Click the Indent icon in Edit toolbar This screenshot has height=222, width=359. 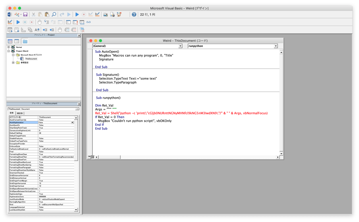pyautogui.click(x=45, y=30)
